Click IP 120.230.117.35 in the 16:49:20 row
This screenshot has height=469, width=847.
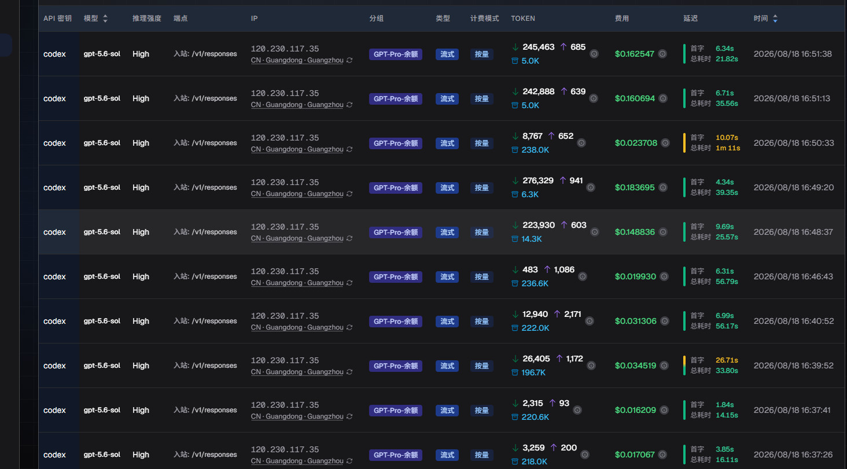coord(285,182)
